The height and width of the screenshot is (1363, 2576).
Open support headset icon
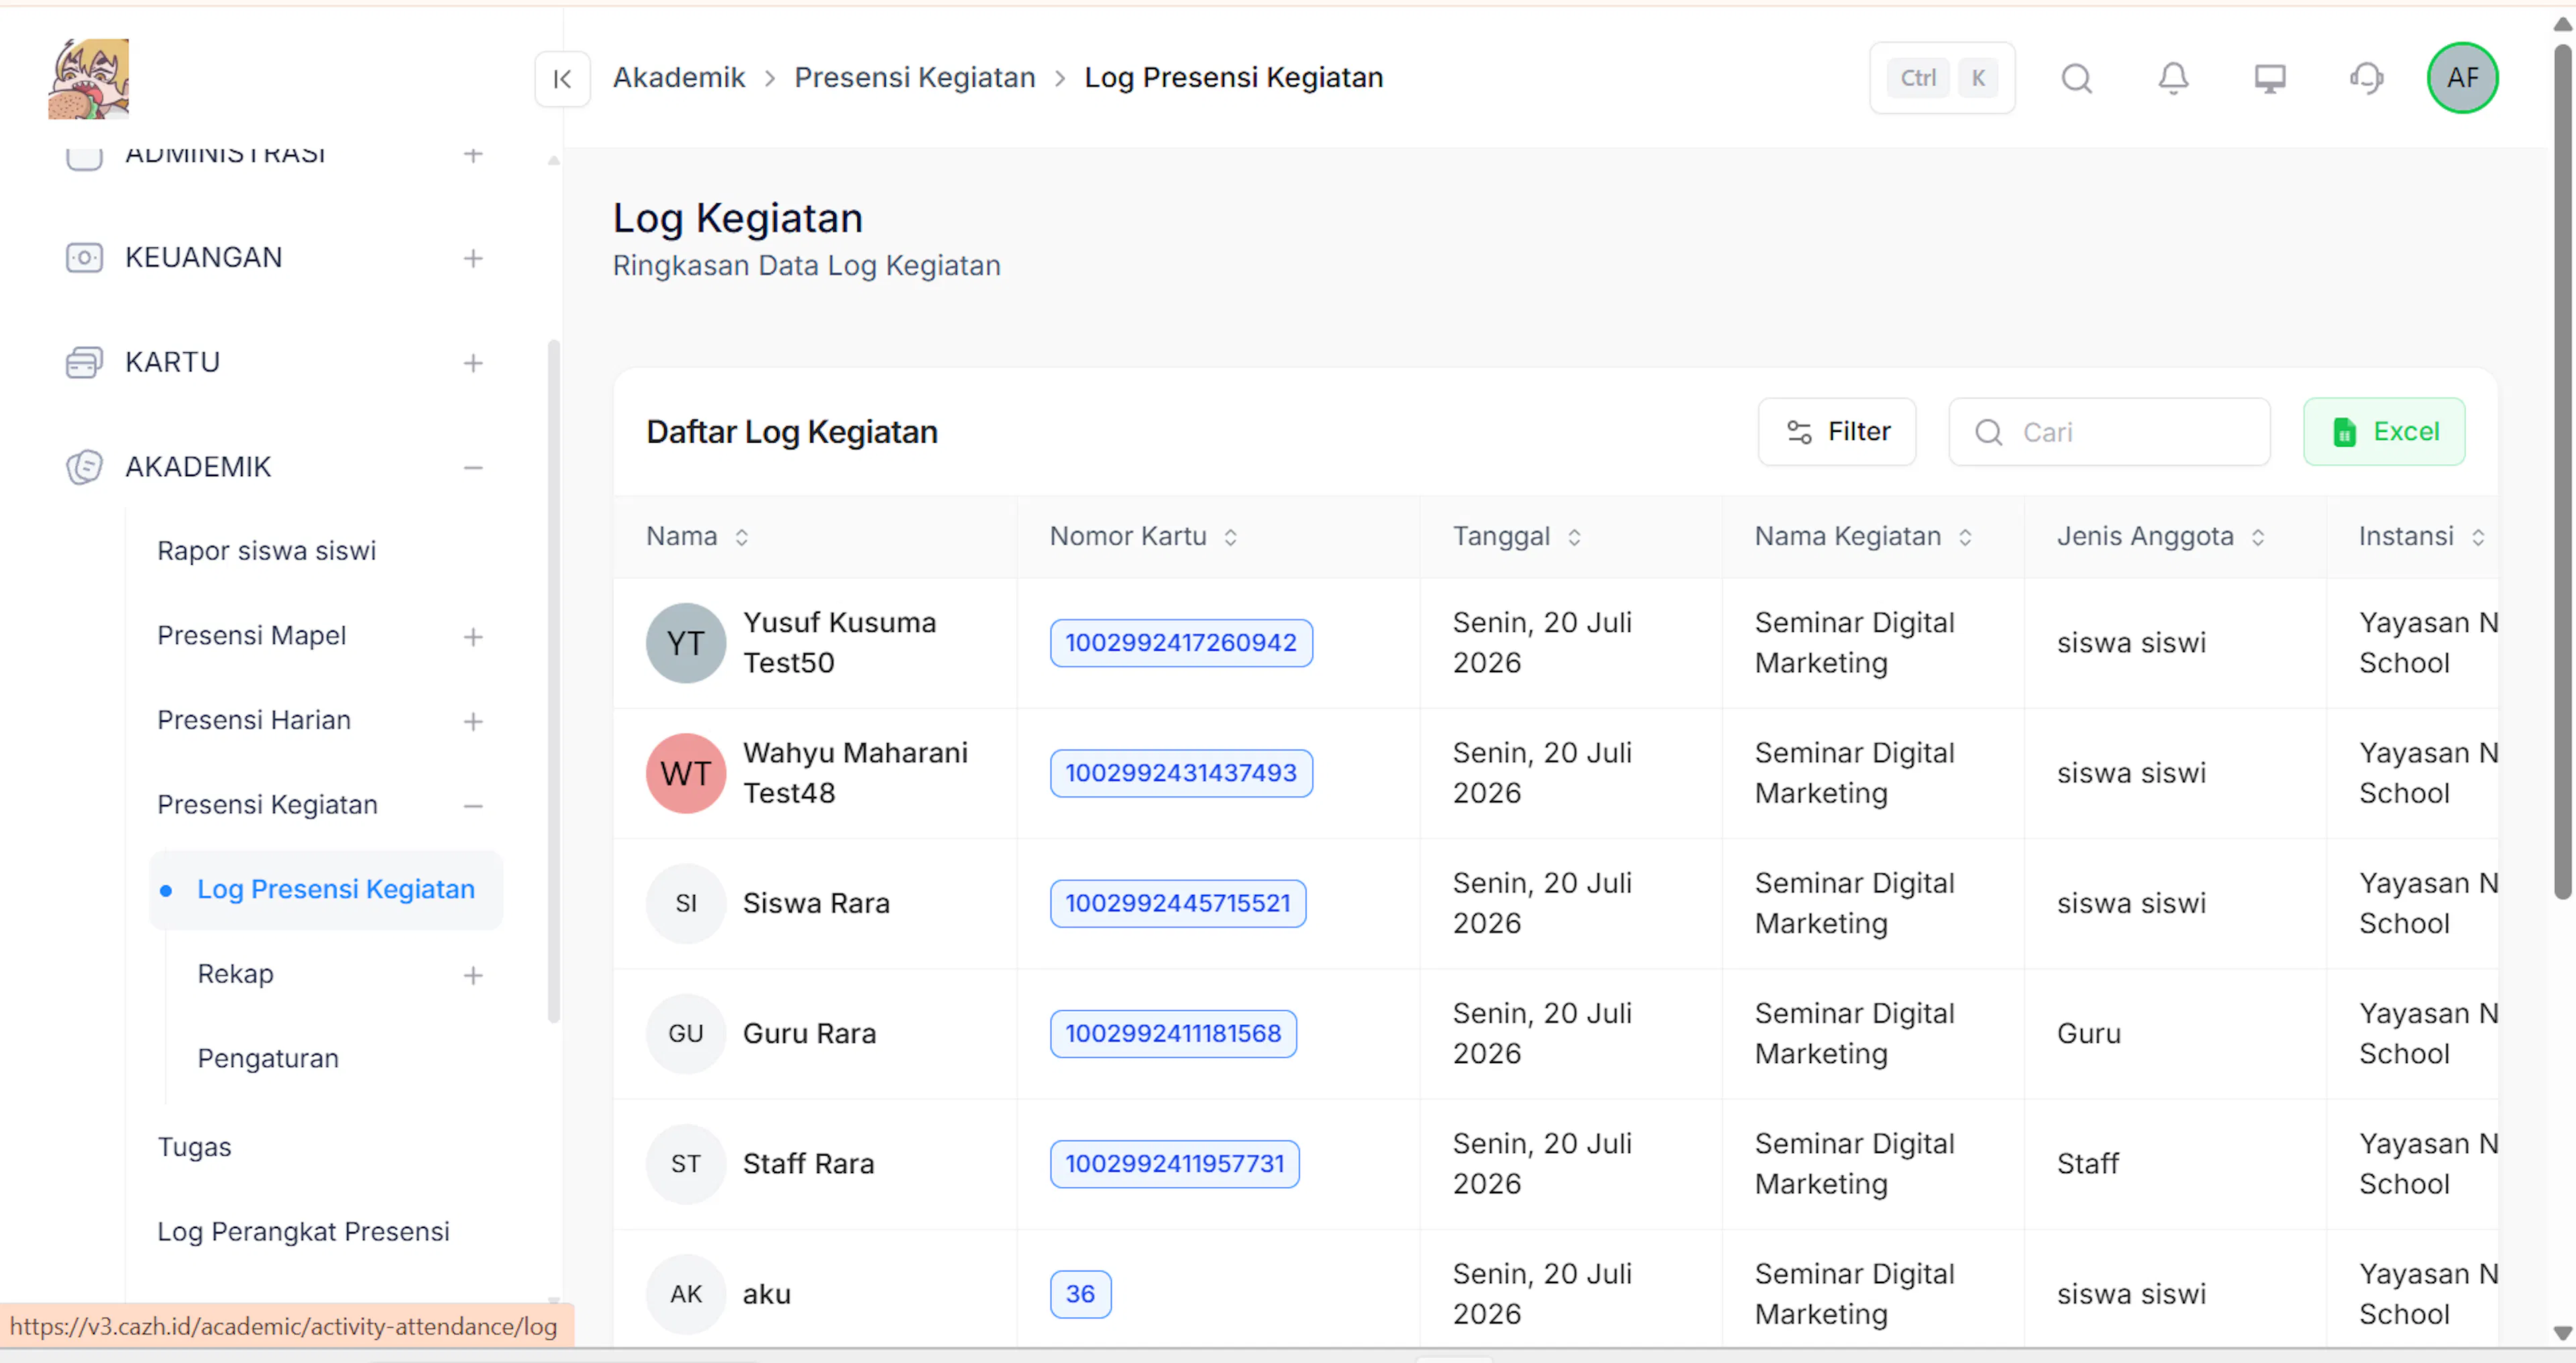pos(2366,78)
